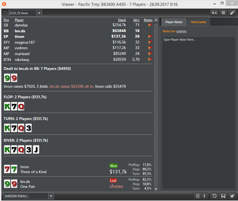Click the AA font size icon
This screenshot has height=201, width=238.
214,13
